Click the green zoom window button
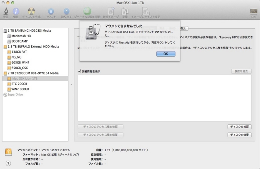 click(x=13, y=3)
